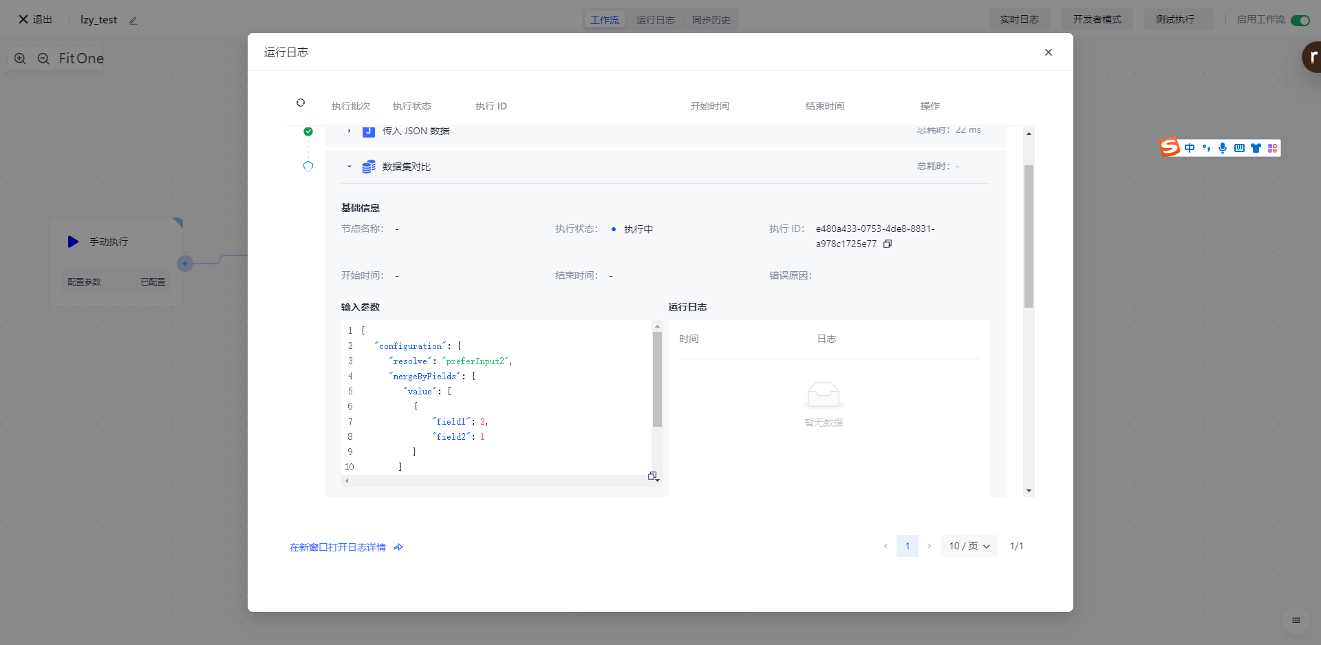Click the log list vertical scrollbar thumb
This screenshot has width=1321, height=645.
1029,235
